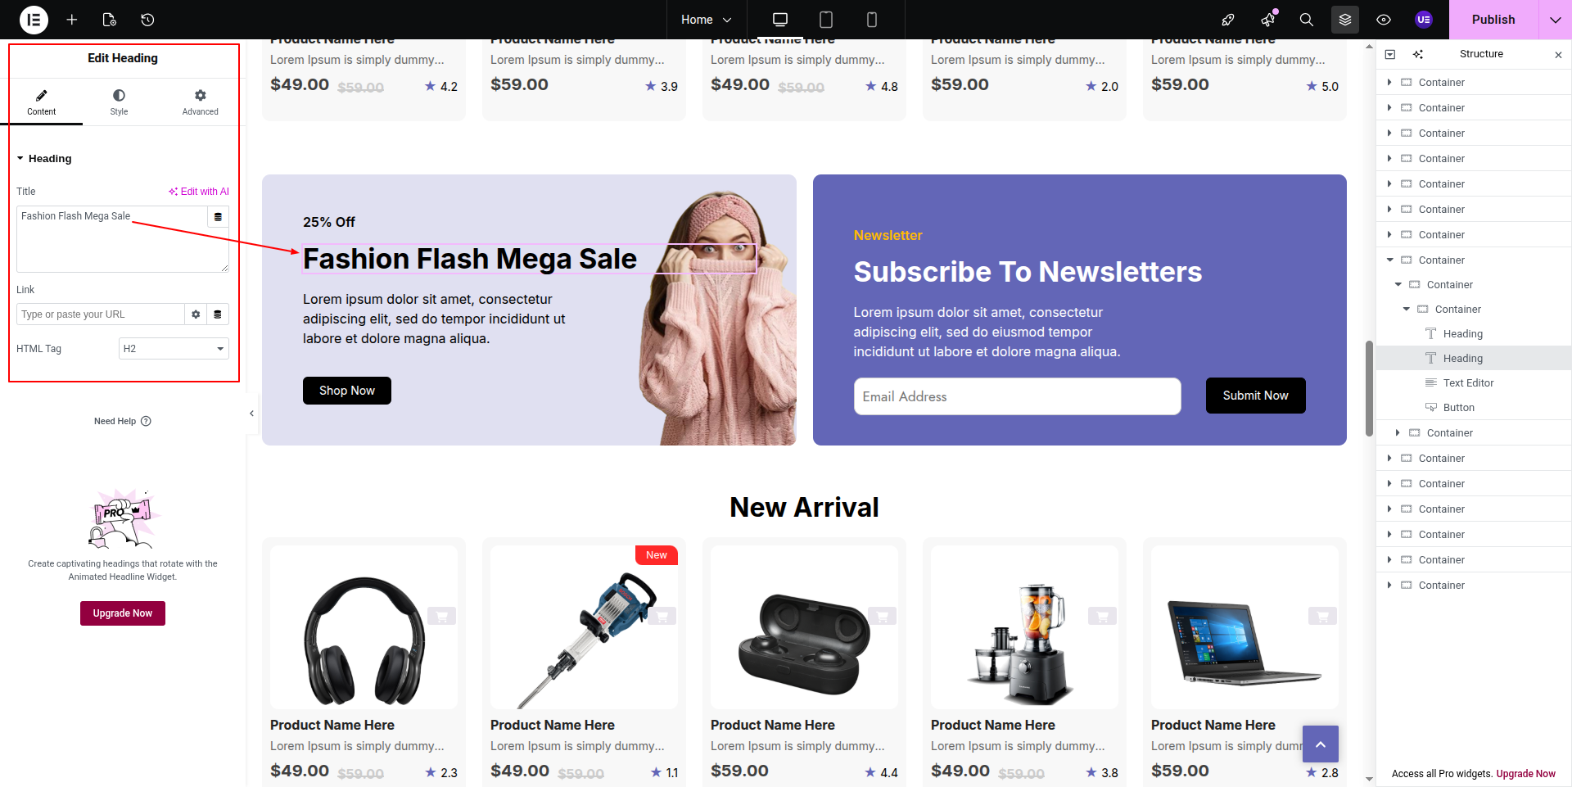Open link options gear icon
This screenshot has height=787, width=1572.
pyautogui.click(x=196, y=314)
